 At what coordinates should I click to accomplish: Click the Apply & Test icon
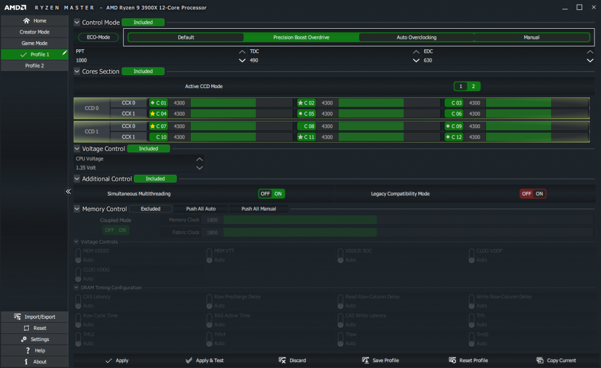(188, 360)
